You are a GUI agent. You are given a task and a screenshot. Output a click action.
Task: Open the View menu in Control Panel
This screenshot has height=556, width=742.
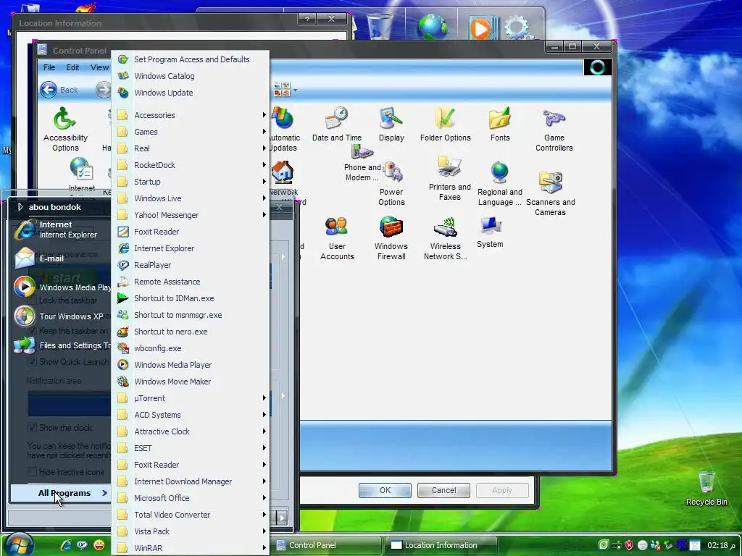click(x=99, y=67)
